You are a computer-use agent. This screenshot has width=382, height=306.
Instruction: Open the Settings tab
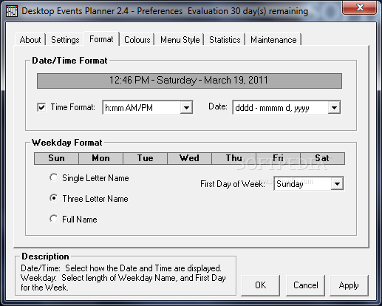pos(65,40)
